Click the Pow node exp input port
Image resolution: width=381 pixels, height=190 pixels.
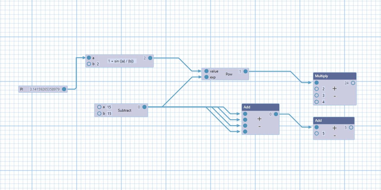[x=206, y=77]
